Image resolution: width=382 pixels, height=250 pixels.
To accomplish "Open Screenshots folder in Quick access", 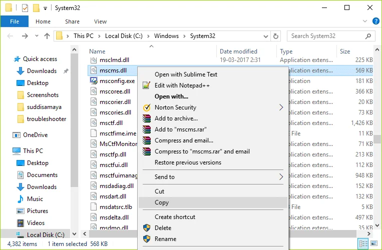I will tap(38, 95).
